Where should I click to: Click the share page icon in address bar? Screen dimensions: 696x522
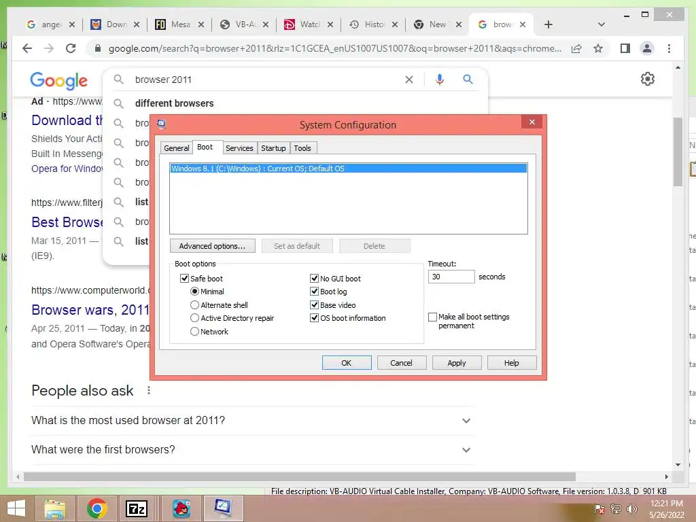[576, 48]
